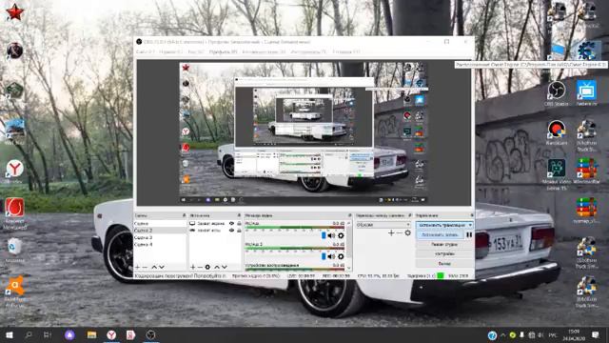Viewport: 609px width, 343px height.
Task: Open the Настройки settings button
Action: click(x=444, y=254)
